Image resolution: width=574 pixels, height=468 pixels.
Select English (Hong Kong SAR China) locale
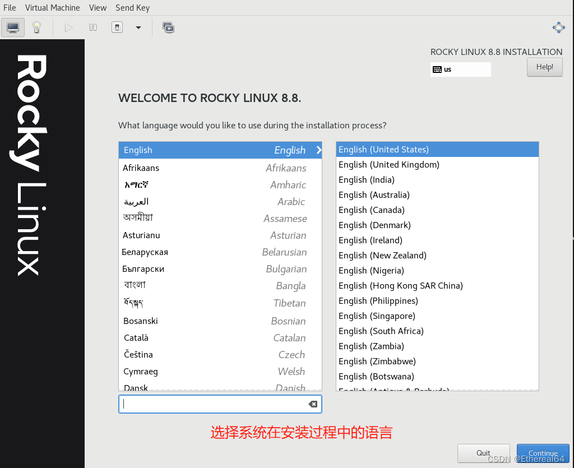pos(437,285)
